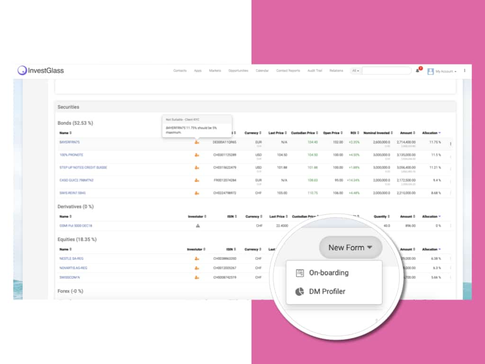This screenshot has height=364, width=485.
Task: Click suitability icon in the CH0224798972 bond row
Action: (197, 193)
